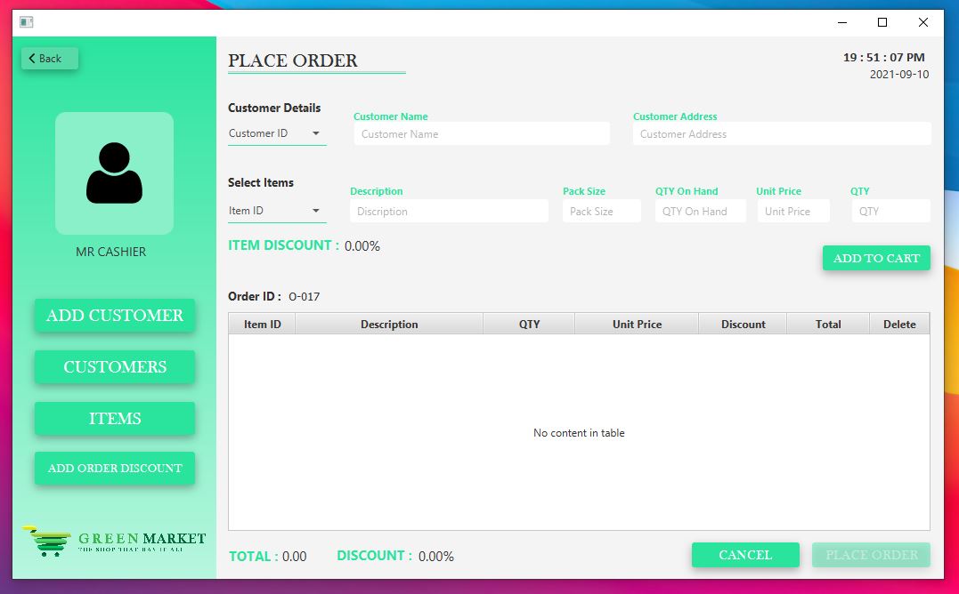The width and height of the screenshot is (959, 594).
Task: Click the item Description field
Action: 448,211
